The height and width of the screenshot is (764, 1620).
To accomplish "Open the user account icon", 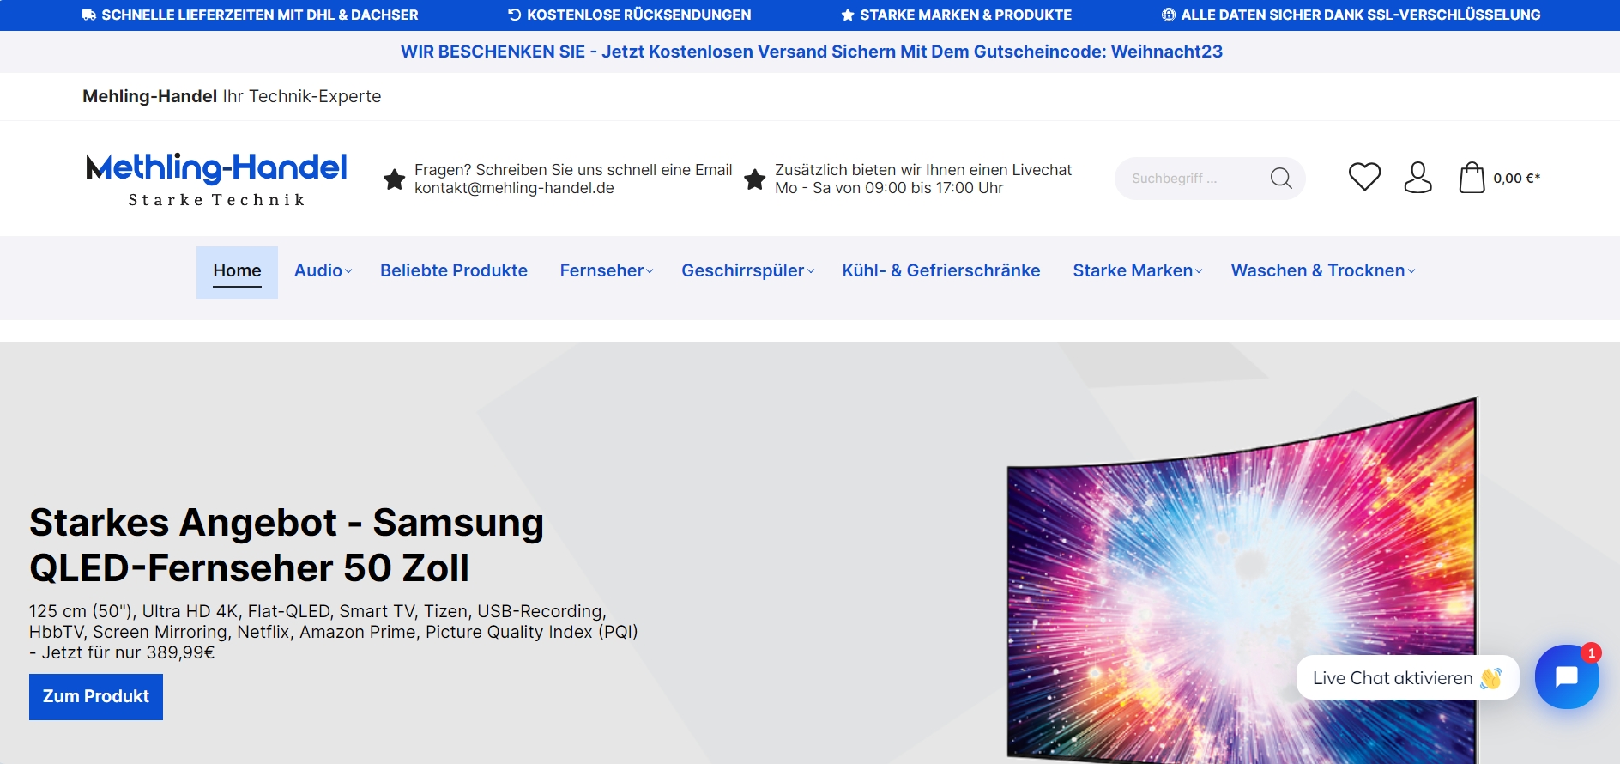I will 1417,178.
